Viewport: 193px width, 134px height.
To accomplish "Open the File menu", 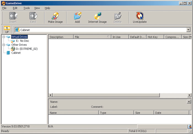I will 4,8.
